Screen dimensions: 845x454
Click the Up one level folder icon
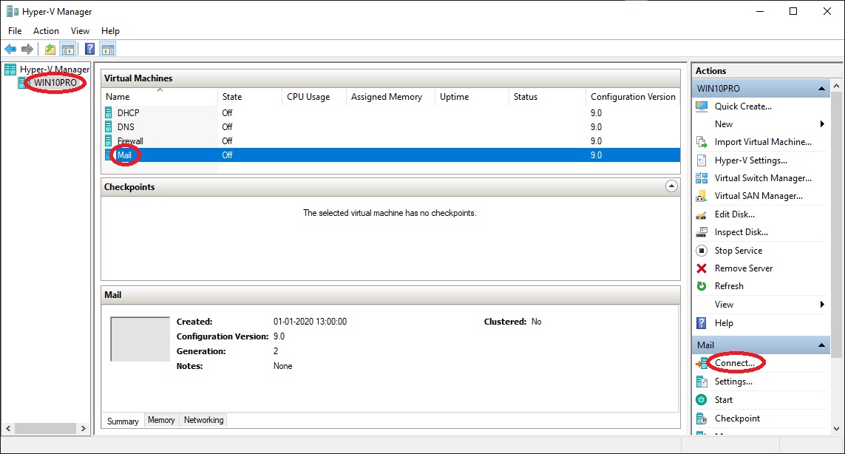coord(50,50)
